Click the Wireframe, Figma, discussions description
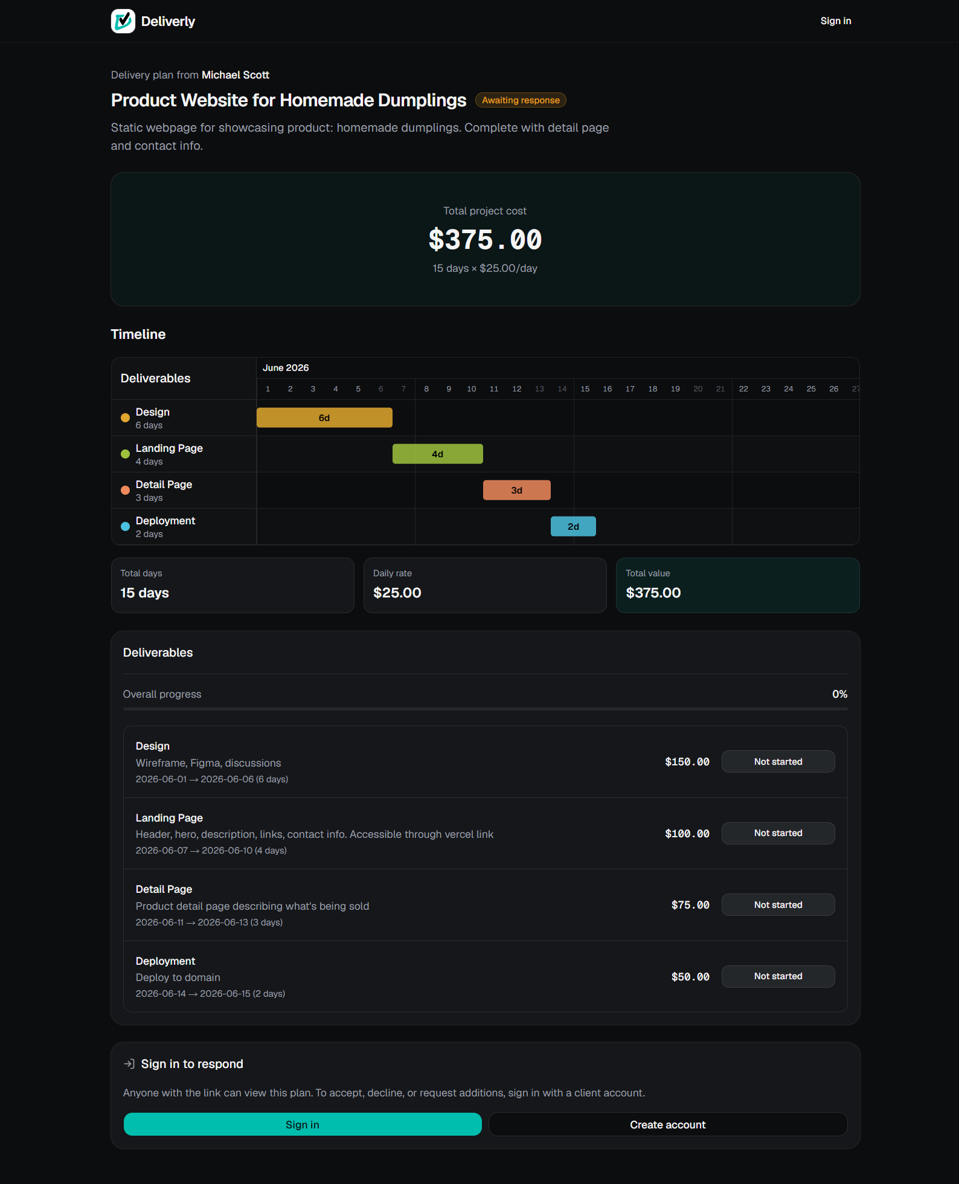This screenshot has width=959, height=1184. 208,763
